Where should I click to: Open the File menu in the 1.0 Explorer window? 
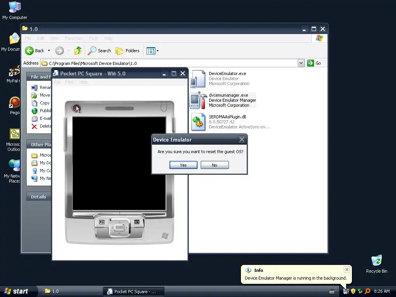pyautogui.click(x=28, y=38)
